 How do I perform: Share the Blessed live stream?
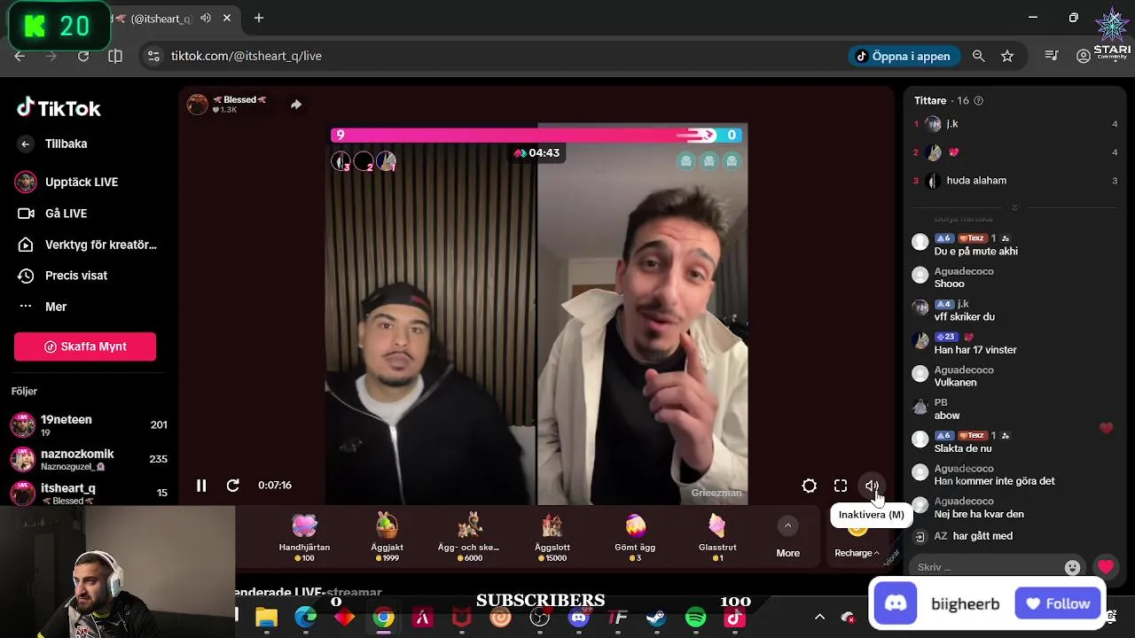pyautogui.click(x=296, y=105)
